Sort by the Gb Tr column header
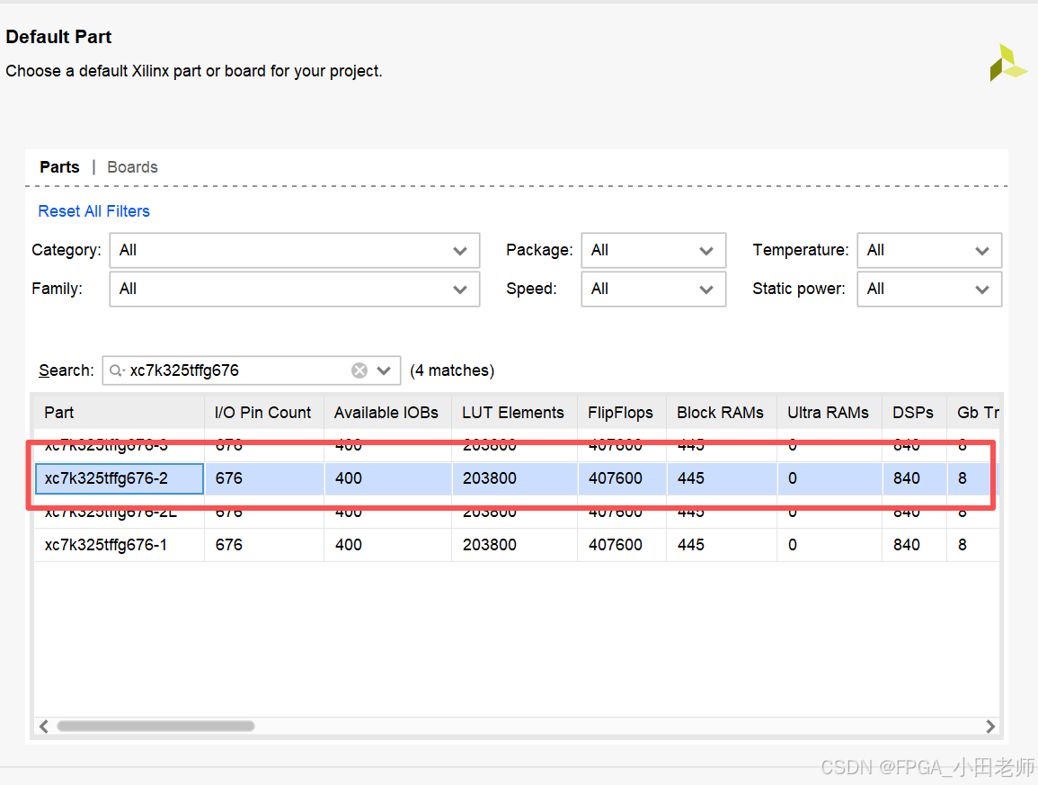Viewport: 1038px width, 785px height. click(x=973, y=413)
